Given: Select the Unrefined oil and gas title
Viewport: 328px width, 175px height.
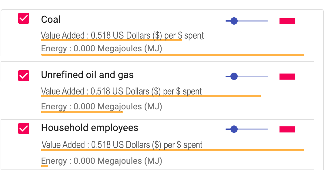Looking at the screenshot, I should coord(87,75).
